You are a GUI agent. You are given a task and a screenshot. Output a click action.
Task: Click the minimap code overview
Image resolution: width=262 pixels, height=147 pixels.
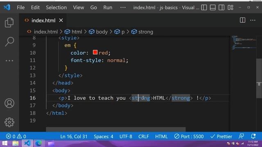point(244,42)
